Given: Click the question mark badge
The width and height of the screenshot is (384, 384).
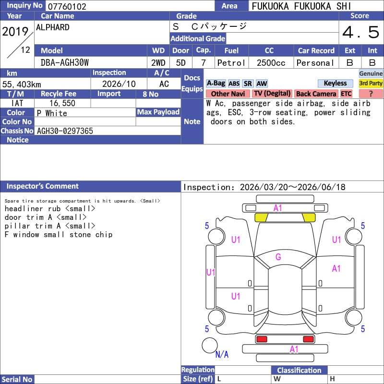Looking at the screenshot, I should coord(371,94).
